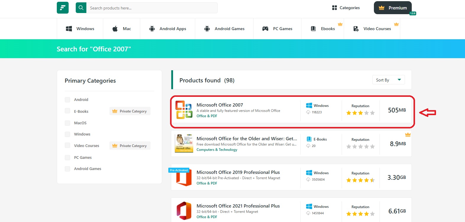465x222 pixels.
Task: Click Office & PDF under Office 2019
Action: pyautogui.click(x=207, y=183)
